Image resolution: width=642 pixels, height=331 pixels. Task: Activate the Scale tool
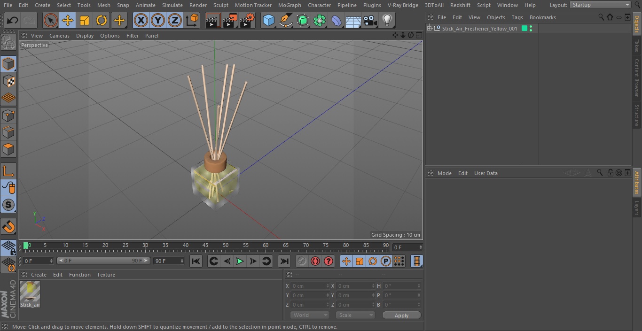pos(85,20)
